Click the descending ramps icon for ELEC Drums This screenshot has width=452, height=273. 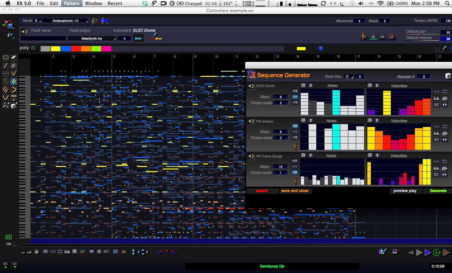pyautogui.click(x=437, y=98)
